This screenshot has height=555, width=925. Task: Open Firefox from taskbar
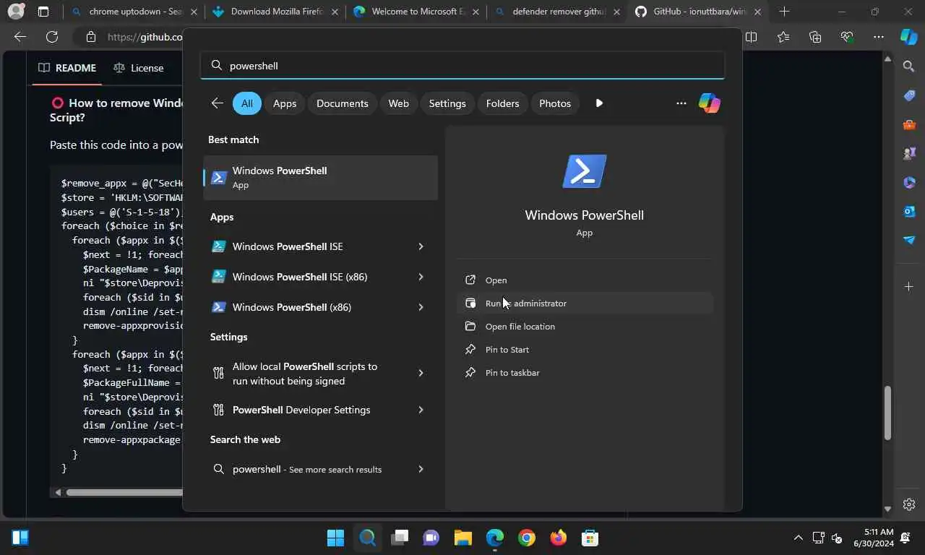(x=558, y=538)
